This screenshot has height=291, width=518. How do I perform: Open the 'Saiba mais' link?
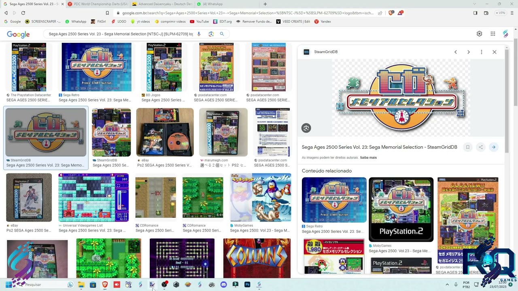click(x=368, y=158)
